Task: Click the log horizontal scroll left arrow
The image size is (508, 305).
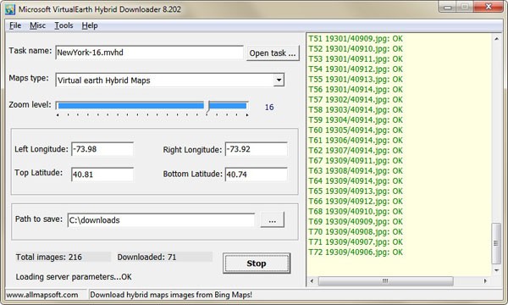Action: (x=312, y=280)
